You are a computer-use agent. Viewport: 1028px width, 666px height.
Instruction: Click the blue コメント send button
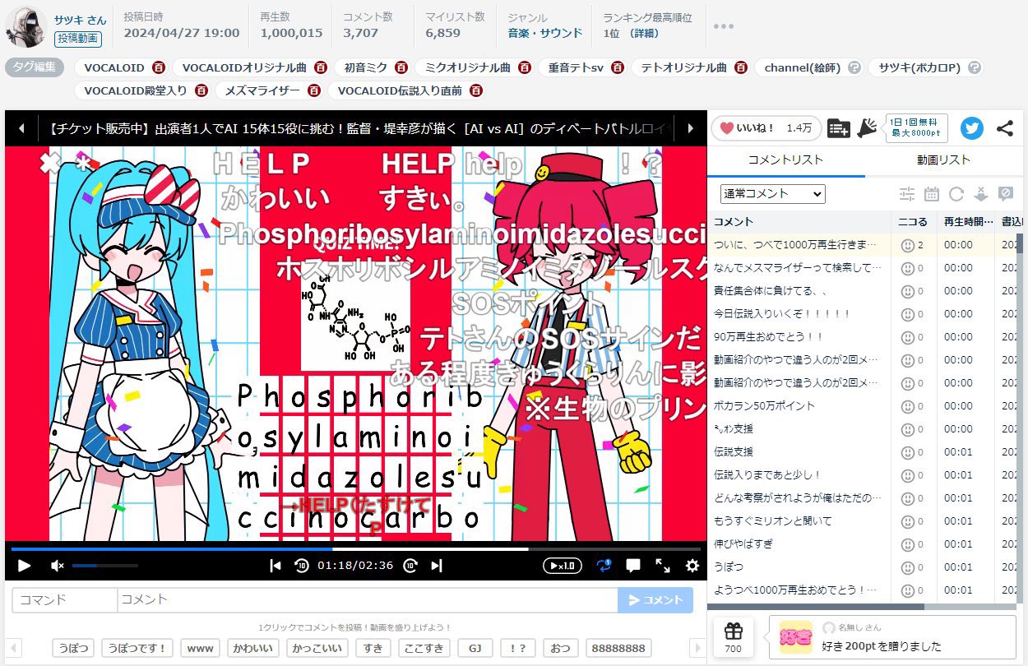point(655,599)
